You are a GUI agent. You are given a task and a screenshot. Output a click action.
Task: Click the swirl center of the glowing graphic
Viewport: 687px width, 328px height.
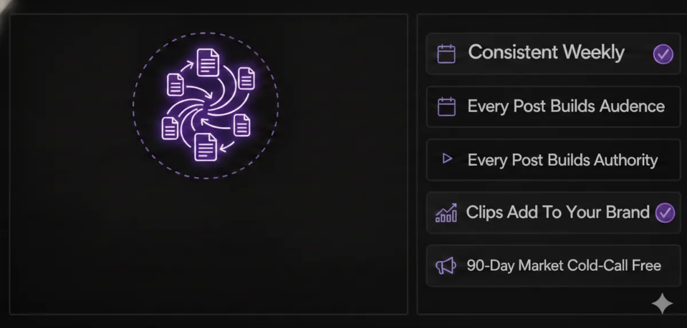point(208,106)
